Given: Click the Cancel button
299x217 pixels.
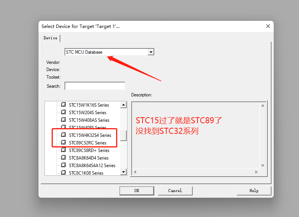Looking at the screenshot, I should coord(175,191).
